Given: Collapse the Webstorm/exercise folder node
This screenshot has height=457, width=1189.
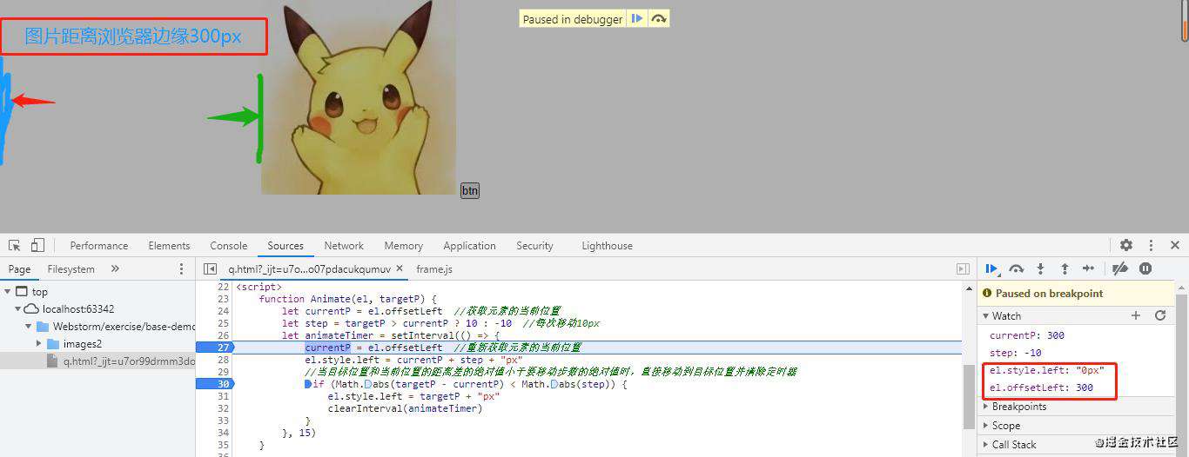Looking at the screenshot, I should coord(29,327).
